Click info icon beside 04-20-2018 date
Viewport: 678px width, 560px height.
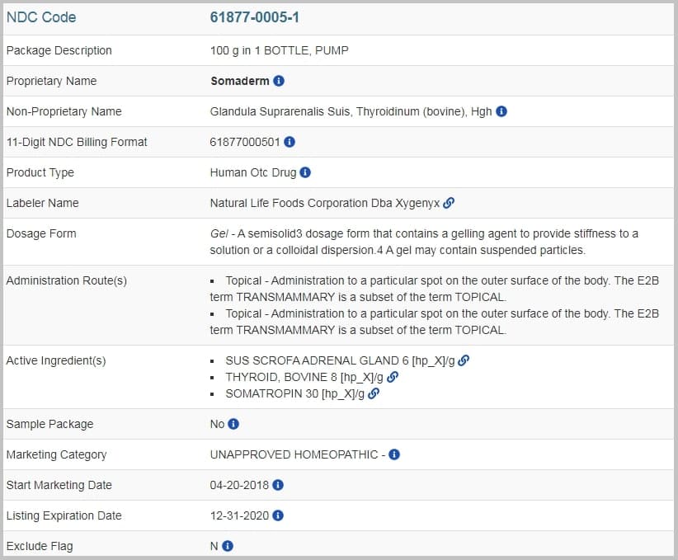[x=278, y=485]
